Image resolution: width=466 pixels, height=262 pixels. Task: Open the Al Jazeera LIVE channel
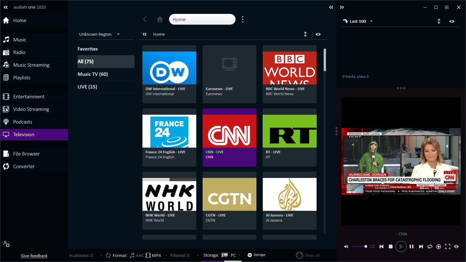click(x=290, y=201)
